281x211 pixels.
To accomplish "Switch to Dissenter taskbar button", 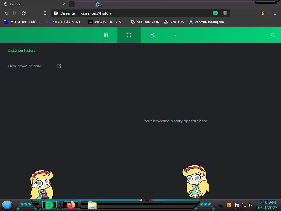I will 49,205.
